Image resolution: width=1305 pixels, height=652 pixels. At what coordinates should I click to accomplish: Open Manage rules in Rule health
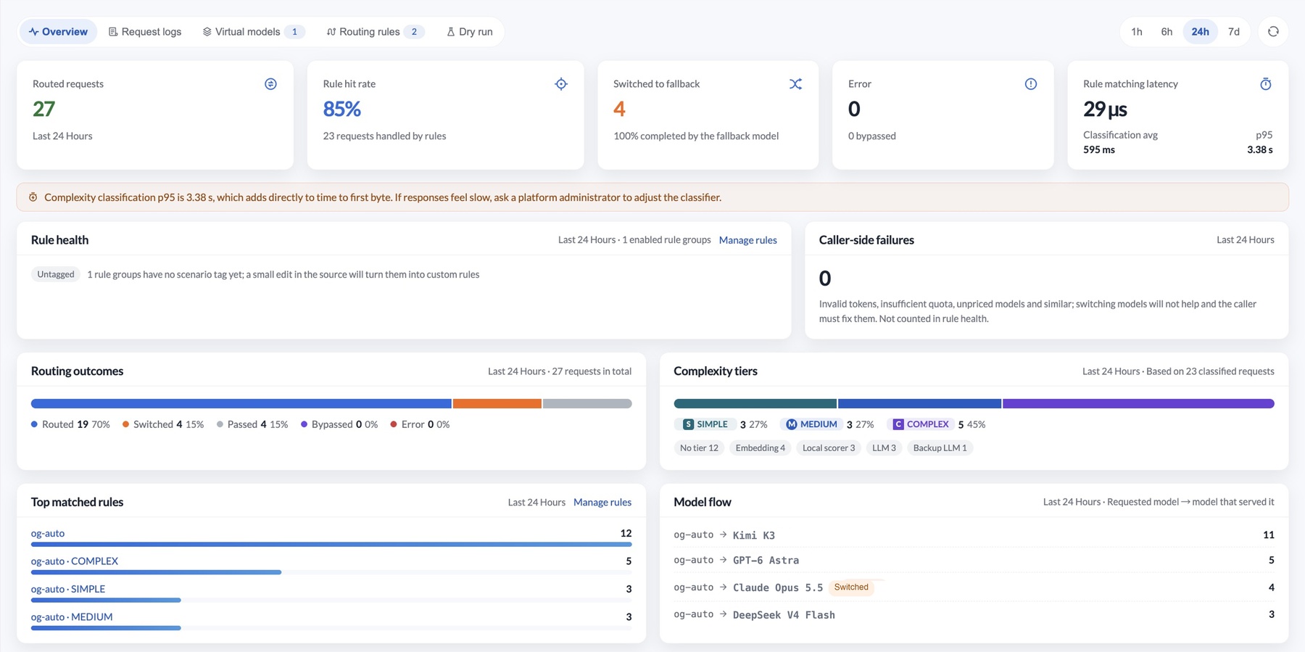(x=747, y=240)
